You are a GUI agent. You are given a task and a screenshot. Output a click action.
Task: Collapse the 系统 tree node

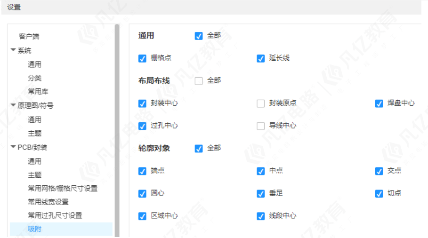pyautogui.click(x=13, y=50)
